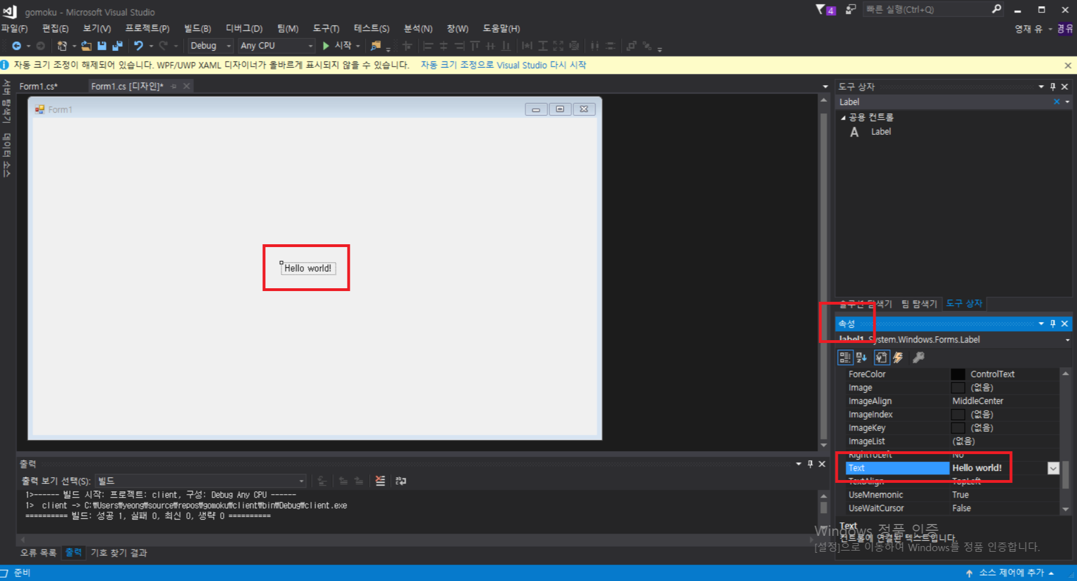Pin the Toolbox panel

pyautogui.click(x=1053, y=86)
